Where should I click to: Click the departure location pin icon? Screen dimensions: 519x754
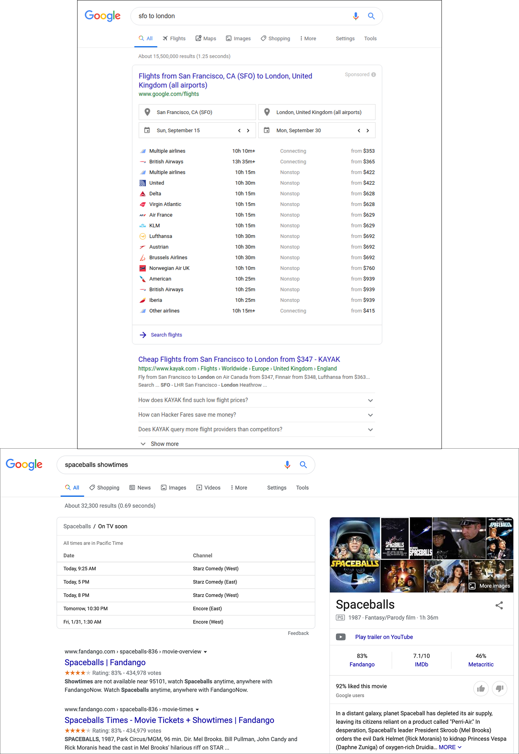click(147, 112)
